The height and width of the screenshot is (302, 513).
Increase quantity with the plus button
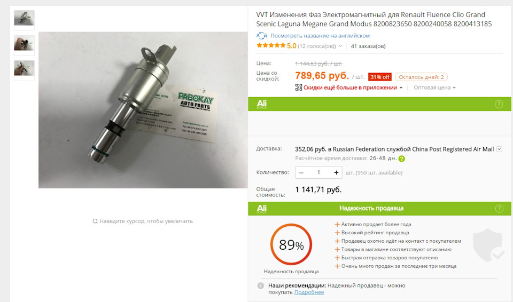click(336, 172)
